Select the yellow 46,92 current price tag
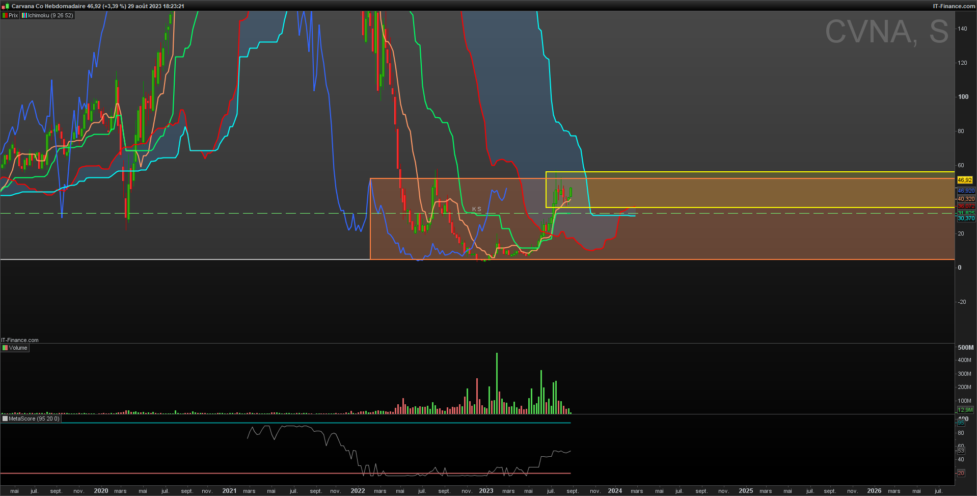This screenshot has height=496, width=977. 965,180
